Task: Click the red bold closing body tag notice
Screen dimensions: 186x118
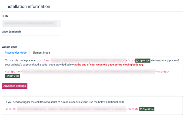Action: 109,65
